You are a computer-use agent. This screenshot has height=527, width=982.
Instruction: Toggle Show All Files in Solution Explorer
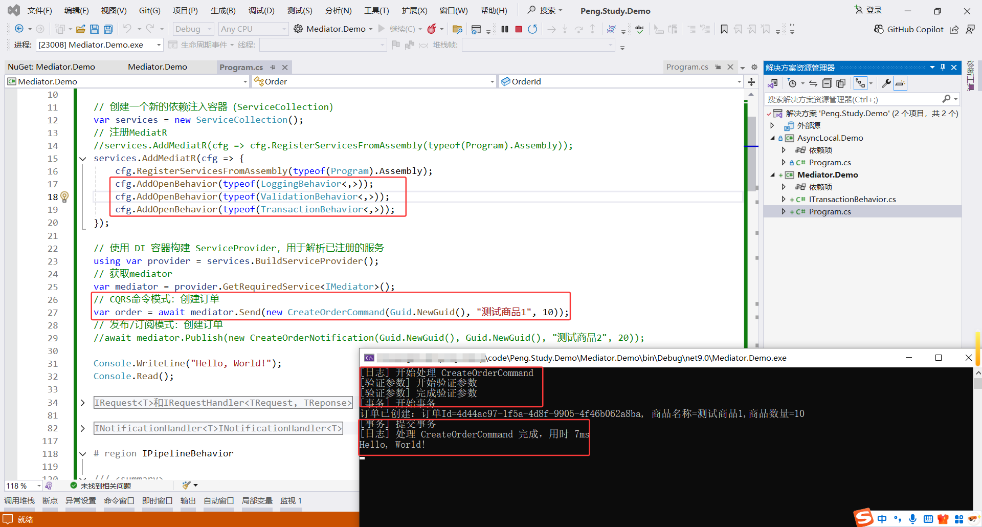pyautogui.click(x=841, y=83)
